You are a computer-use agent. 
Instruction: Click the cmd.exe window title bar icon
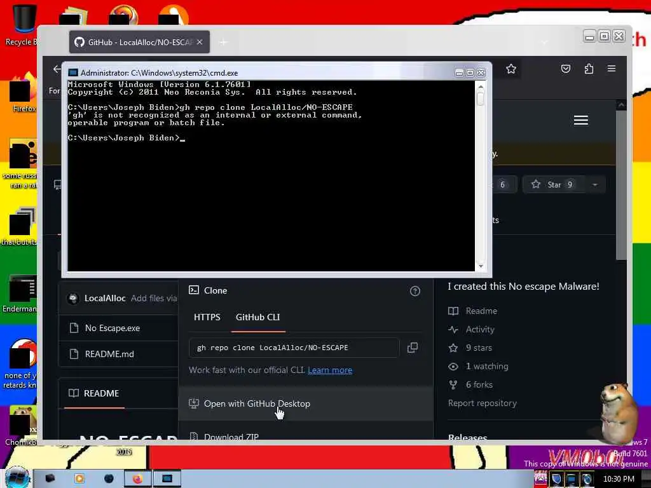coord(73,72)
